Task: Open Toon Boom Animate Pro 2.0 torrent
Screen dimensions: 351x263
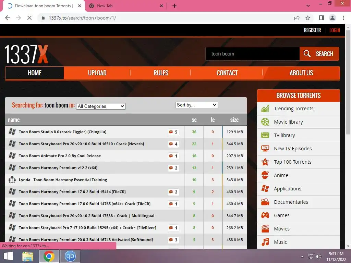Action: click(x=60, y=156)
